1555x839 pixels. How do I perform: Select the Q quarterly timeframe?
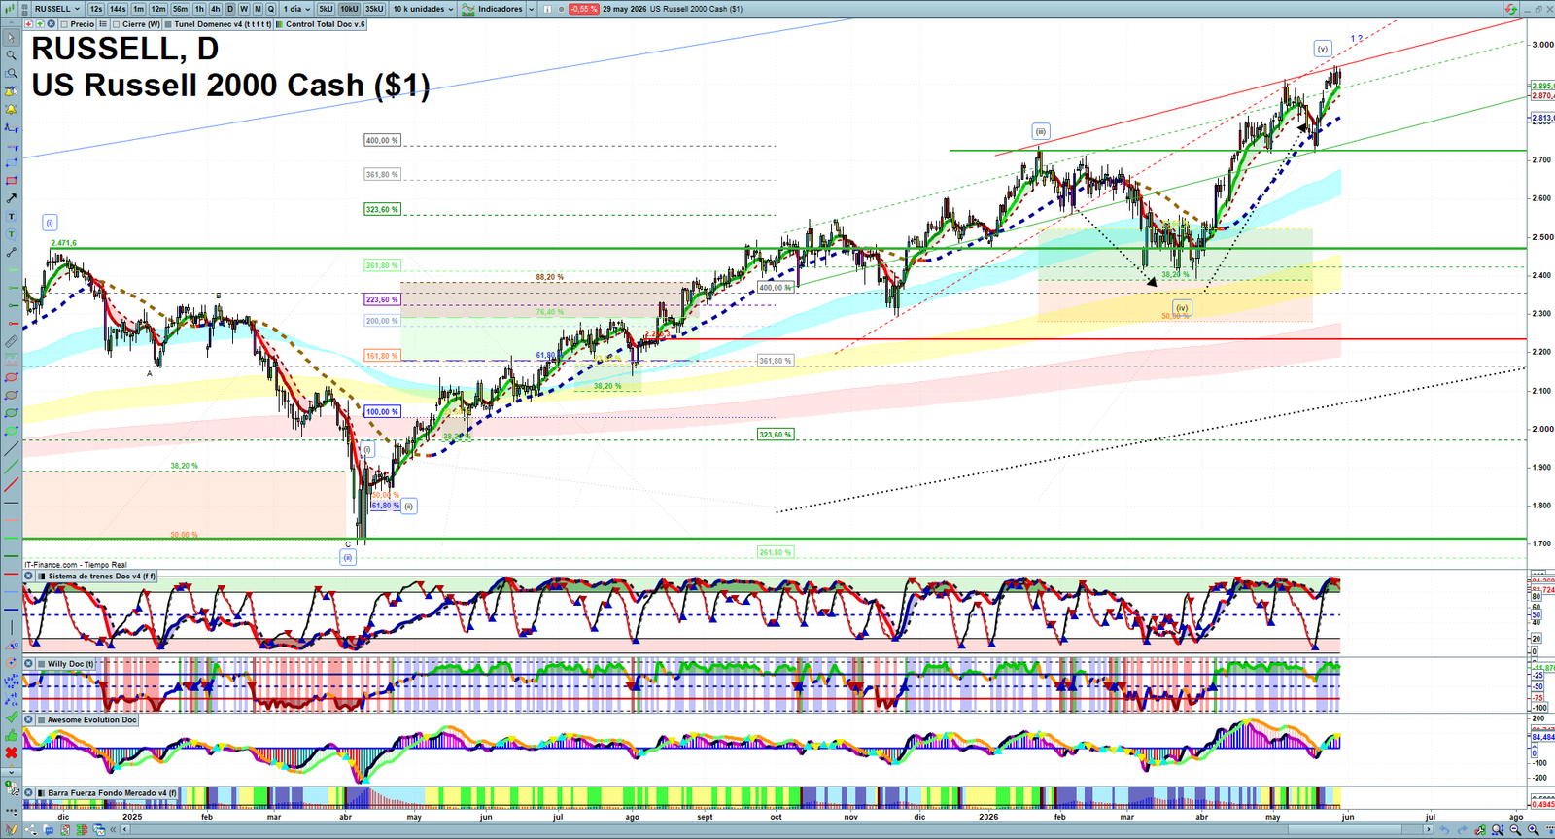coord(271,9)
